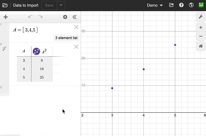Reset graph to default home view

point(201,46)
